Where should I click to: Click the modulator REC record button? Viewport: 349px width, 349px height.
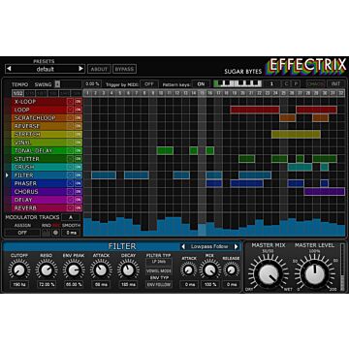[55, 233]
